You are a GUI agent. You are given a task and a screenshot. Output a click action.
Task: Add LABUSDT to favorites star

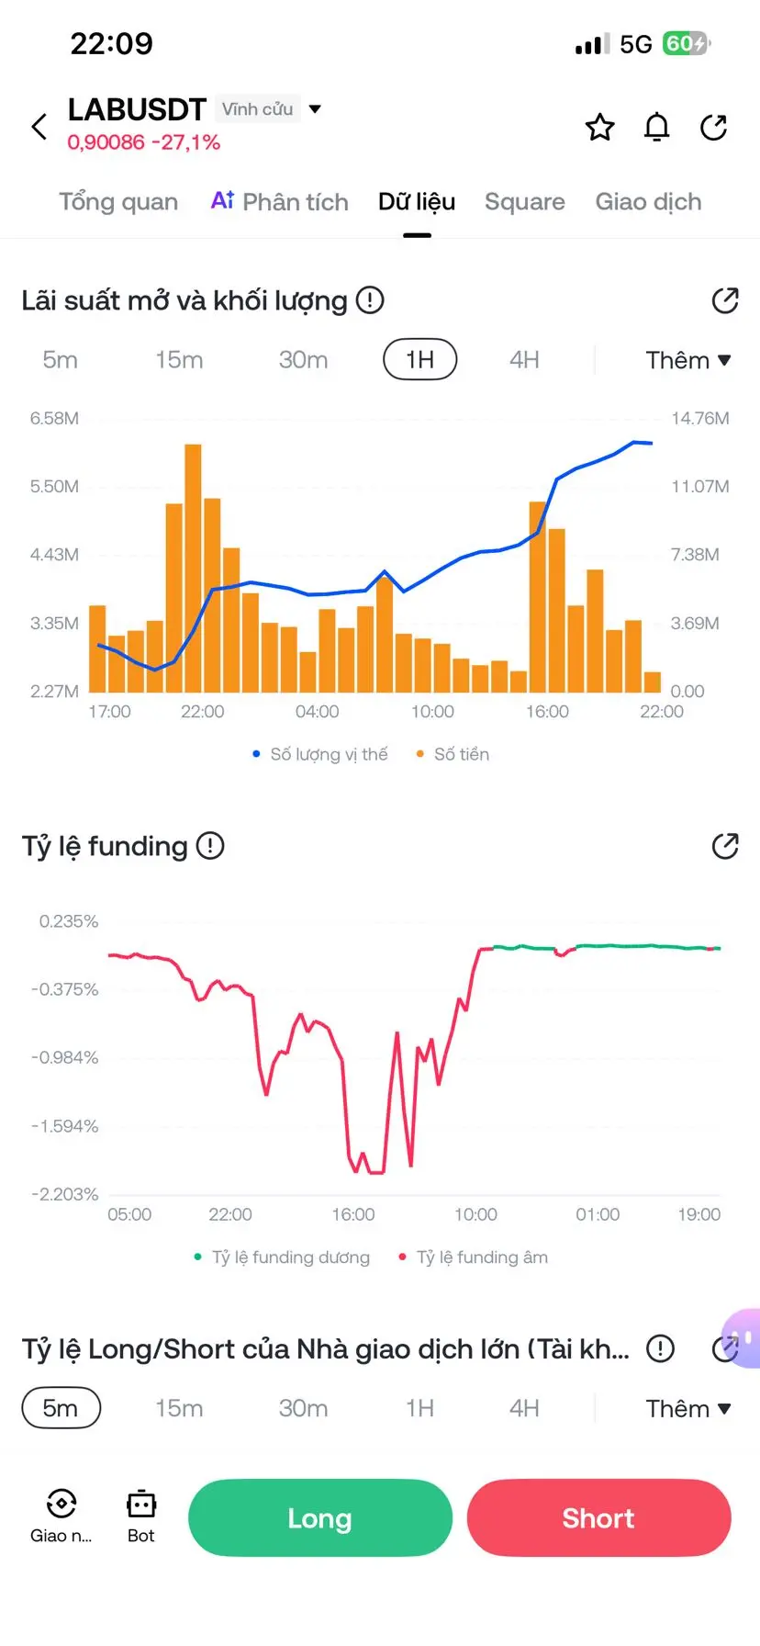coord(599,127)
